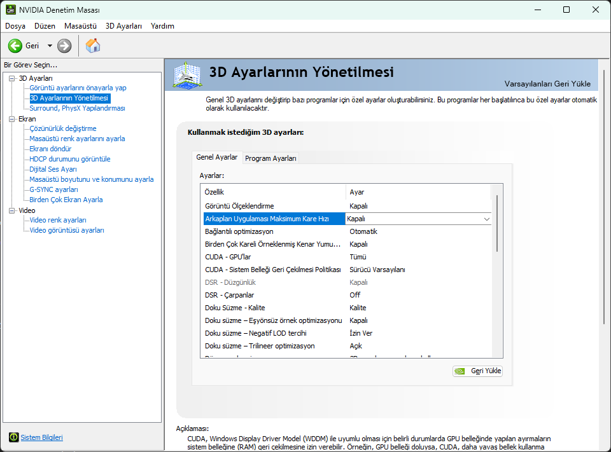Screen dimensions: 611x452
Task: Select Ekranı döndür tree item
Action: [x=50, y=149]
